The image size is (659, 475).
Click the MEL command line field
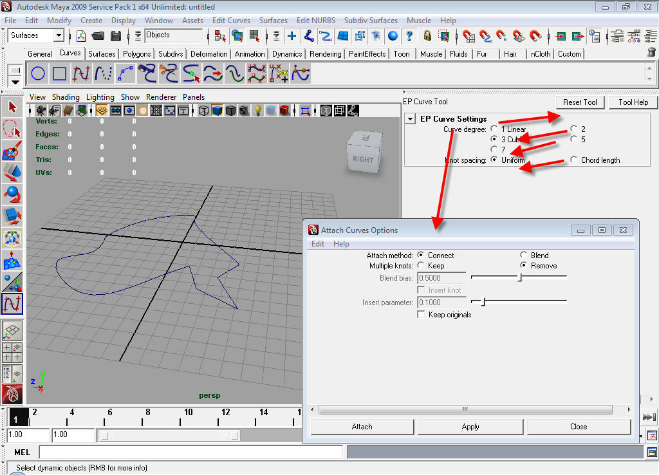[191, 452]
